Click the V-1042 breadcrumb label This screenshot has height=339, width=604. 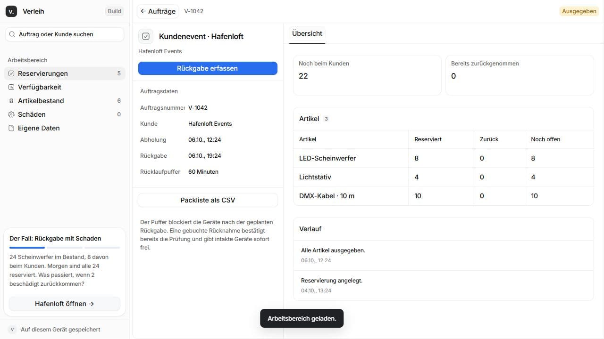(194, 11)
